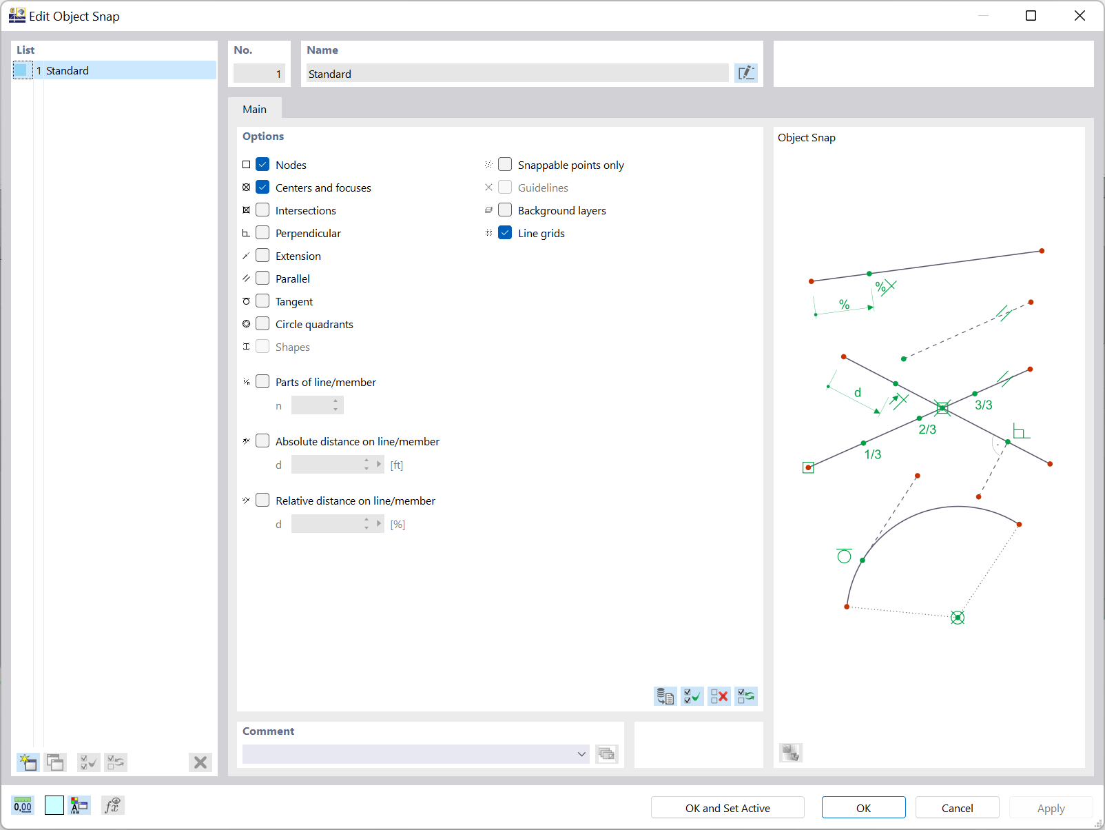Screen dimensions: 1105x830
Task: Click the relative distance [%] arrow button
Action: pos(378,524)
